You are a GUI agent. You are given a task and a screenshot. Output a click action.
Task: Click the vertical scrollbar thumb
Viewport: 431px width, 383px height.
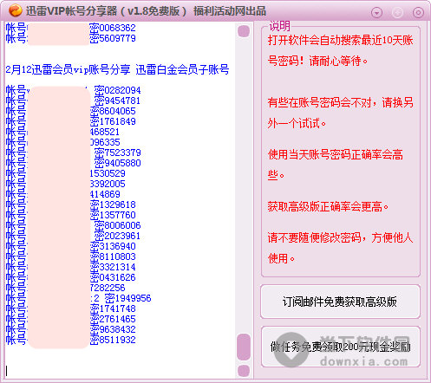pyautogui.click(x=244, y=347)
